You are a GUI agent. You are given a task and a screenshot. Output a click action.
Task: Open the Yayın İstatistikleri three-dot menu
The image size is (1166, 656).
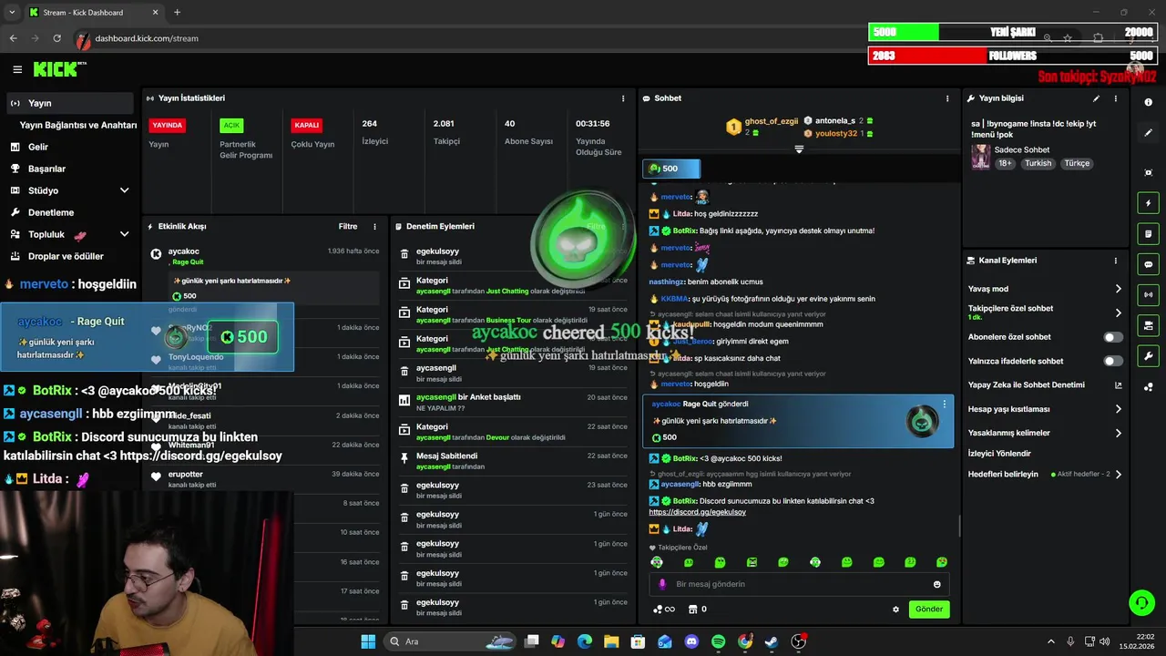(623, 98)
